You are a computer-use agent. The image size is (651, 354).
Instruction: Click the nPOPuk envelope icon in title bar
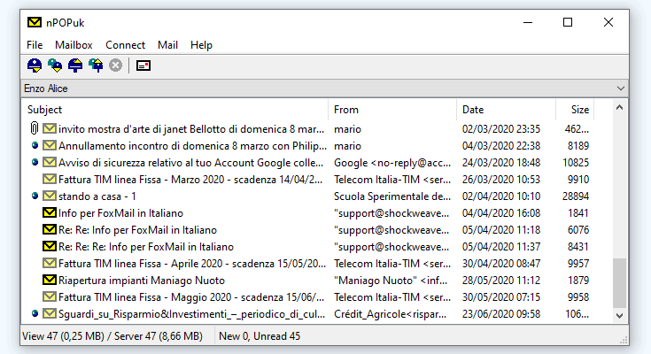35,22
